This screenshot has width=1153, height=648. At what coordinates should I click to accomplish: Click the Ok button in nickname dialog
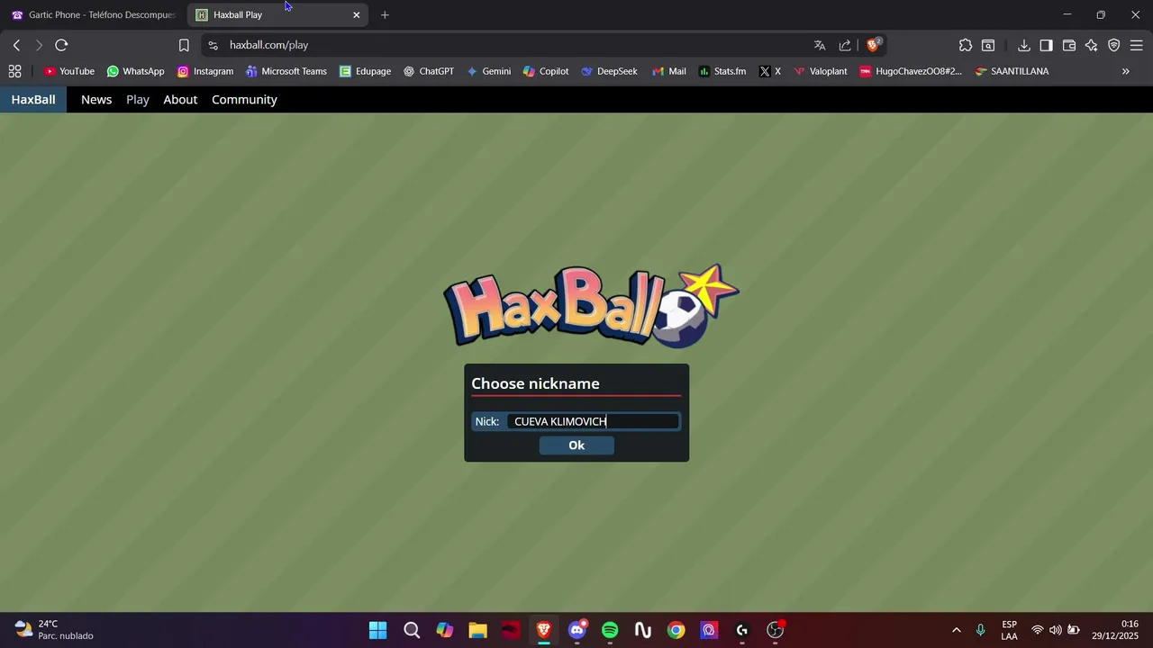pyautogui.click(x=576, y=445)
